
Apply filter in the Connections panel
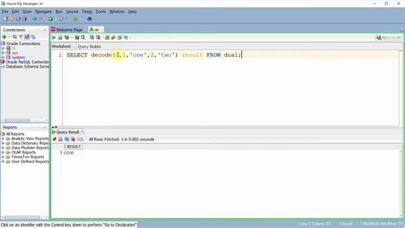point(21,37)
